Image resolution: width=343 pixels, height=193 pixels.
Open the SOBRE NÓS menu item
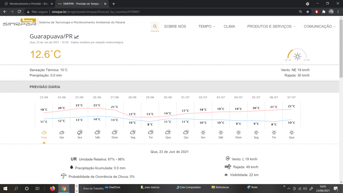pyautogui.click(x=175, y=26)
